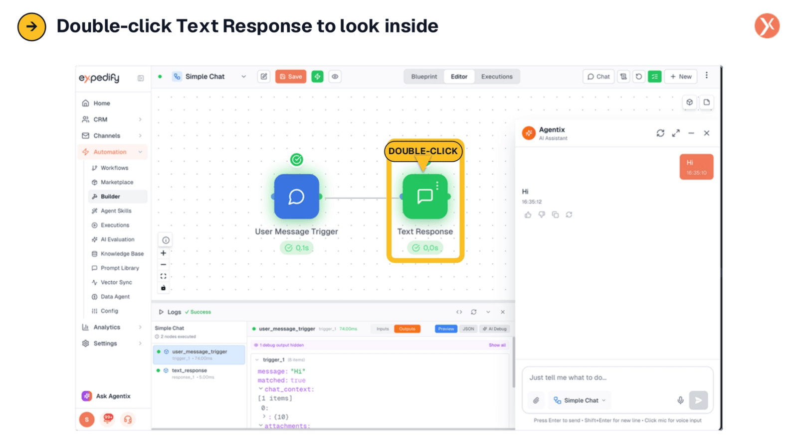Click the fit view icon on canvas
798x448 pixels.
[x=163, y=276]
